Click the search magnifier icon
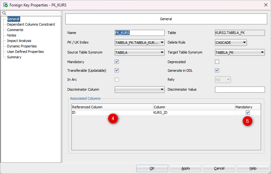 [4, 13]
